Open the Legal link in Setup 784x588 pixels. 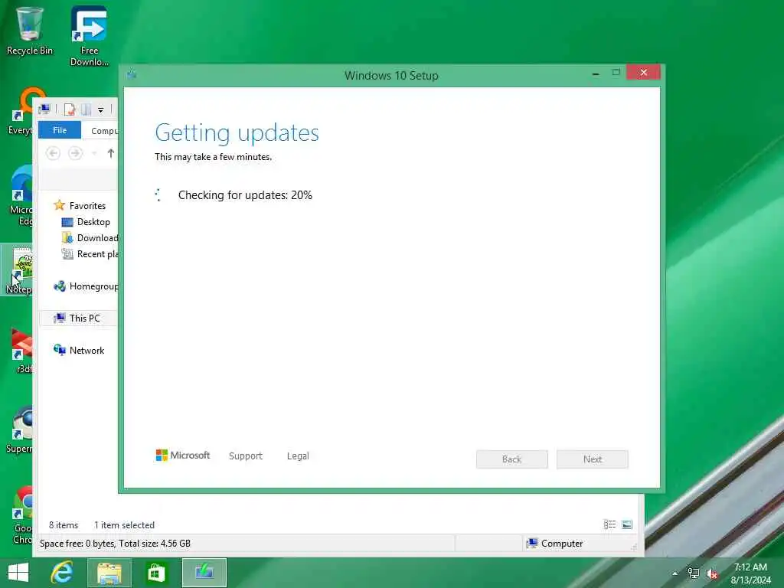point(298,456)
